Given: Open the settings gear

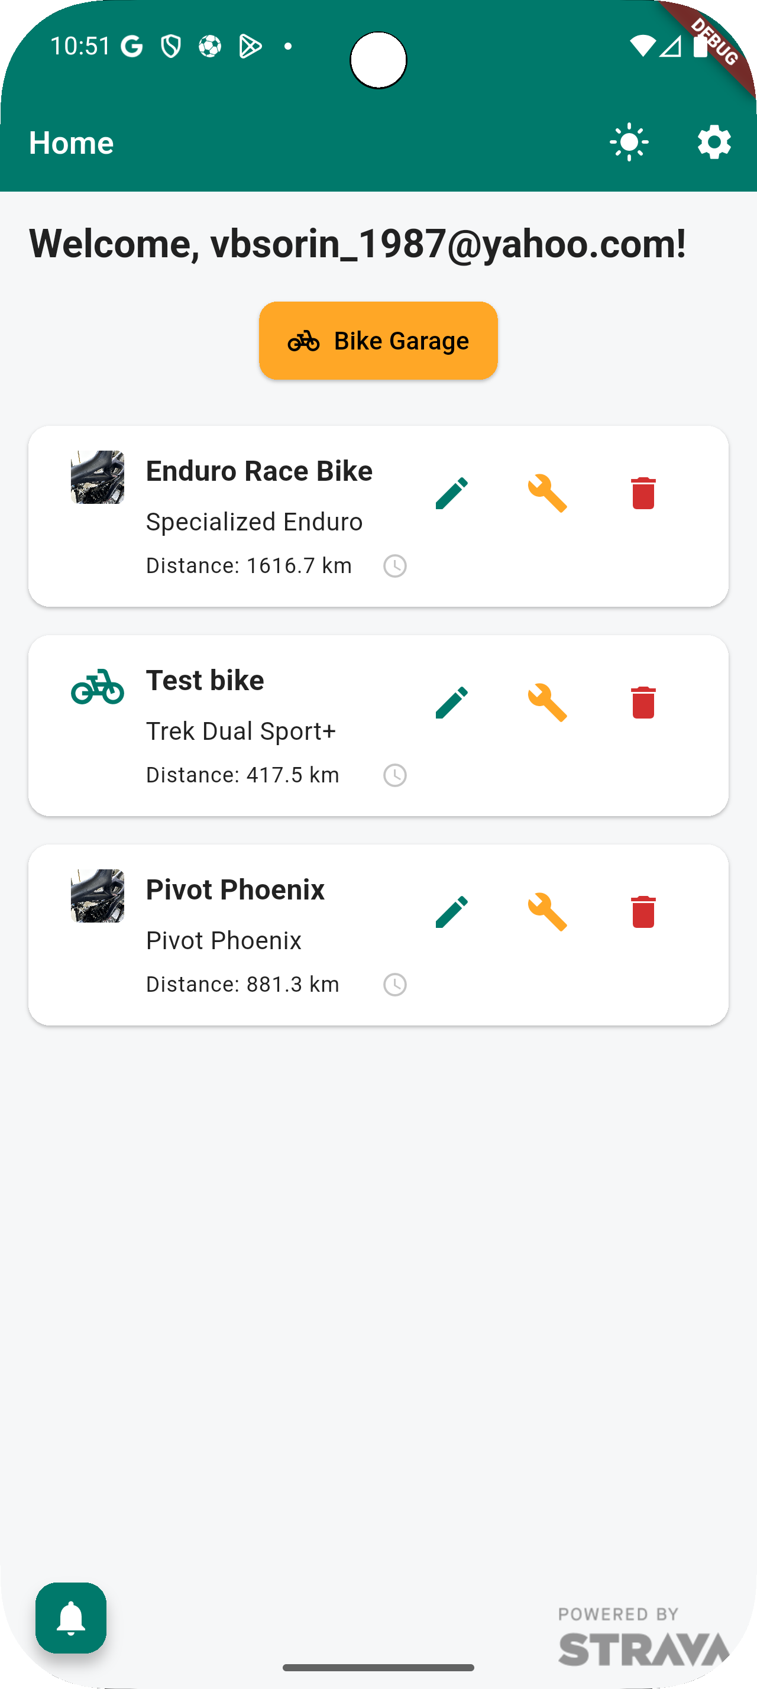Looking at the screenshot, I should (714, 143).
